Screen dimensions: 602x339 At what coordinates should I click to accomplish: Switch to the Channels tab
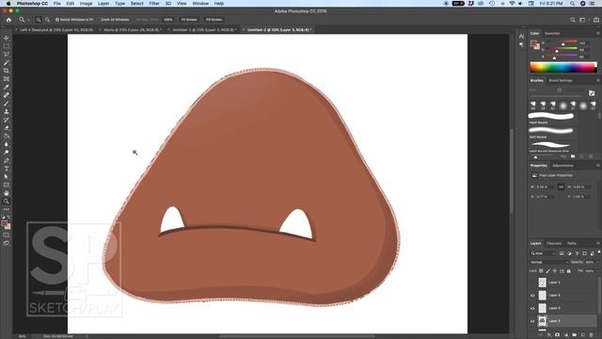click(554, 243)
